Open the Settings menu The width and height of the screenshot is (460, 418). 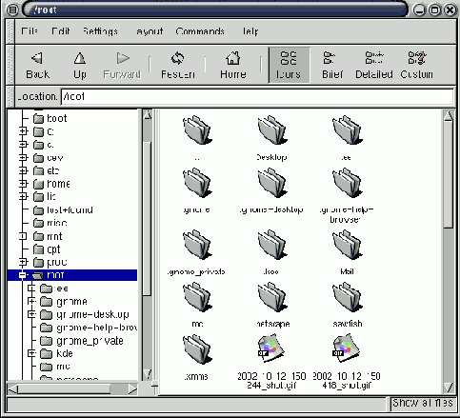coord(100,31)
